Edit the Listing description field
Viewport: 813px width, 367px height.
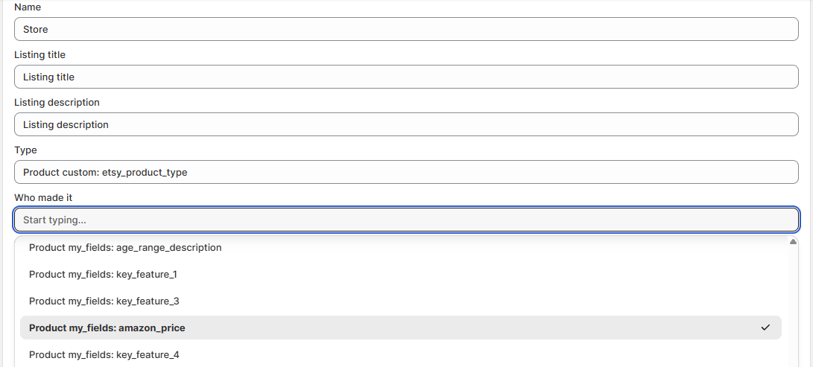click(406, 124)
